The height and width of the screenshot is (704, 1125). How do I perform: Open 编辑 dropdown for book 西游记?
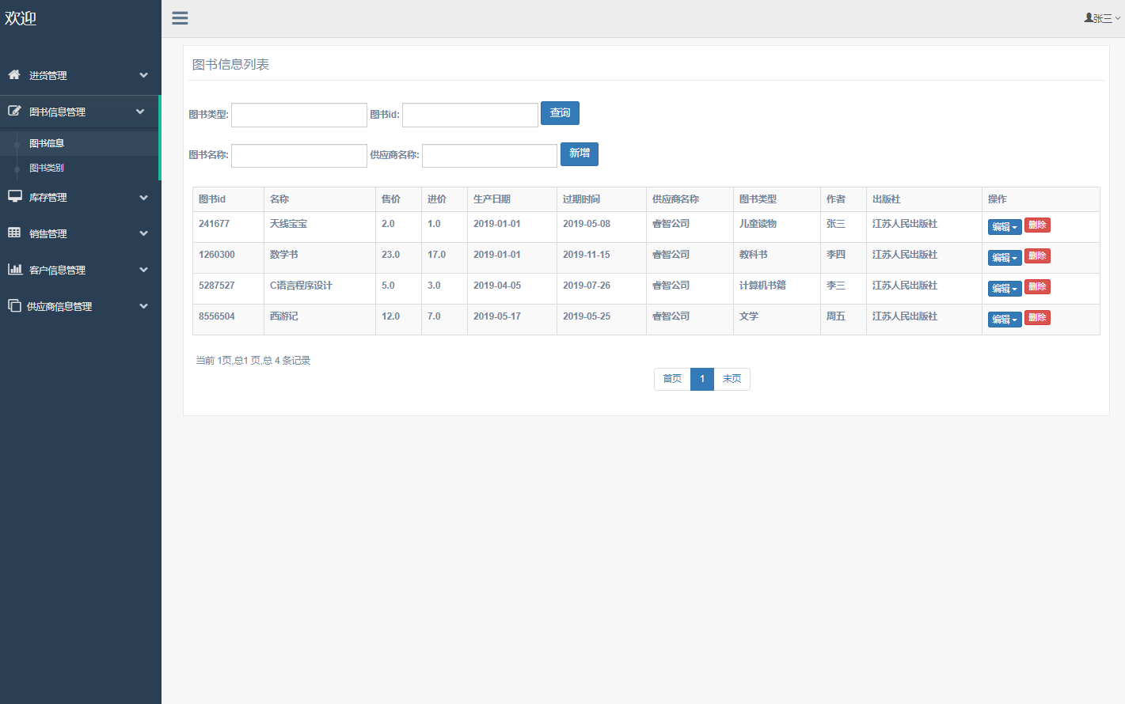point(1004,320)
